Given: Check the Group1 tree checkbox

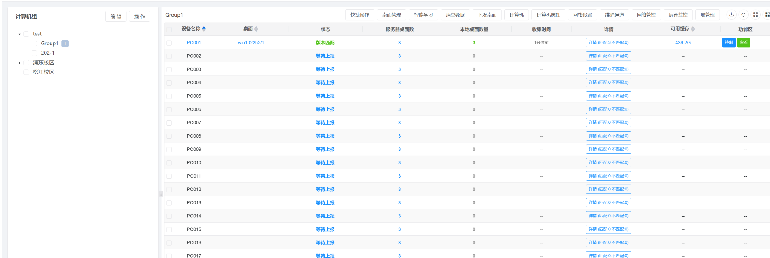Looking at the screenshot, I should pyautogui.click(x=34, y=44).
